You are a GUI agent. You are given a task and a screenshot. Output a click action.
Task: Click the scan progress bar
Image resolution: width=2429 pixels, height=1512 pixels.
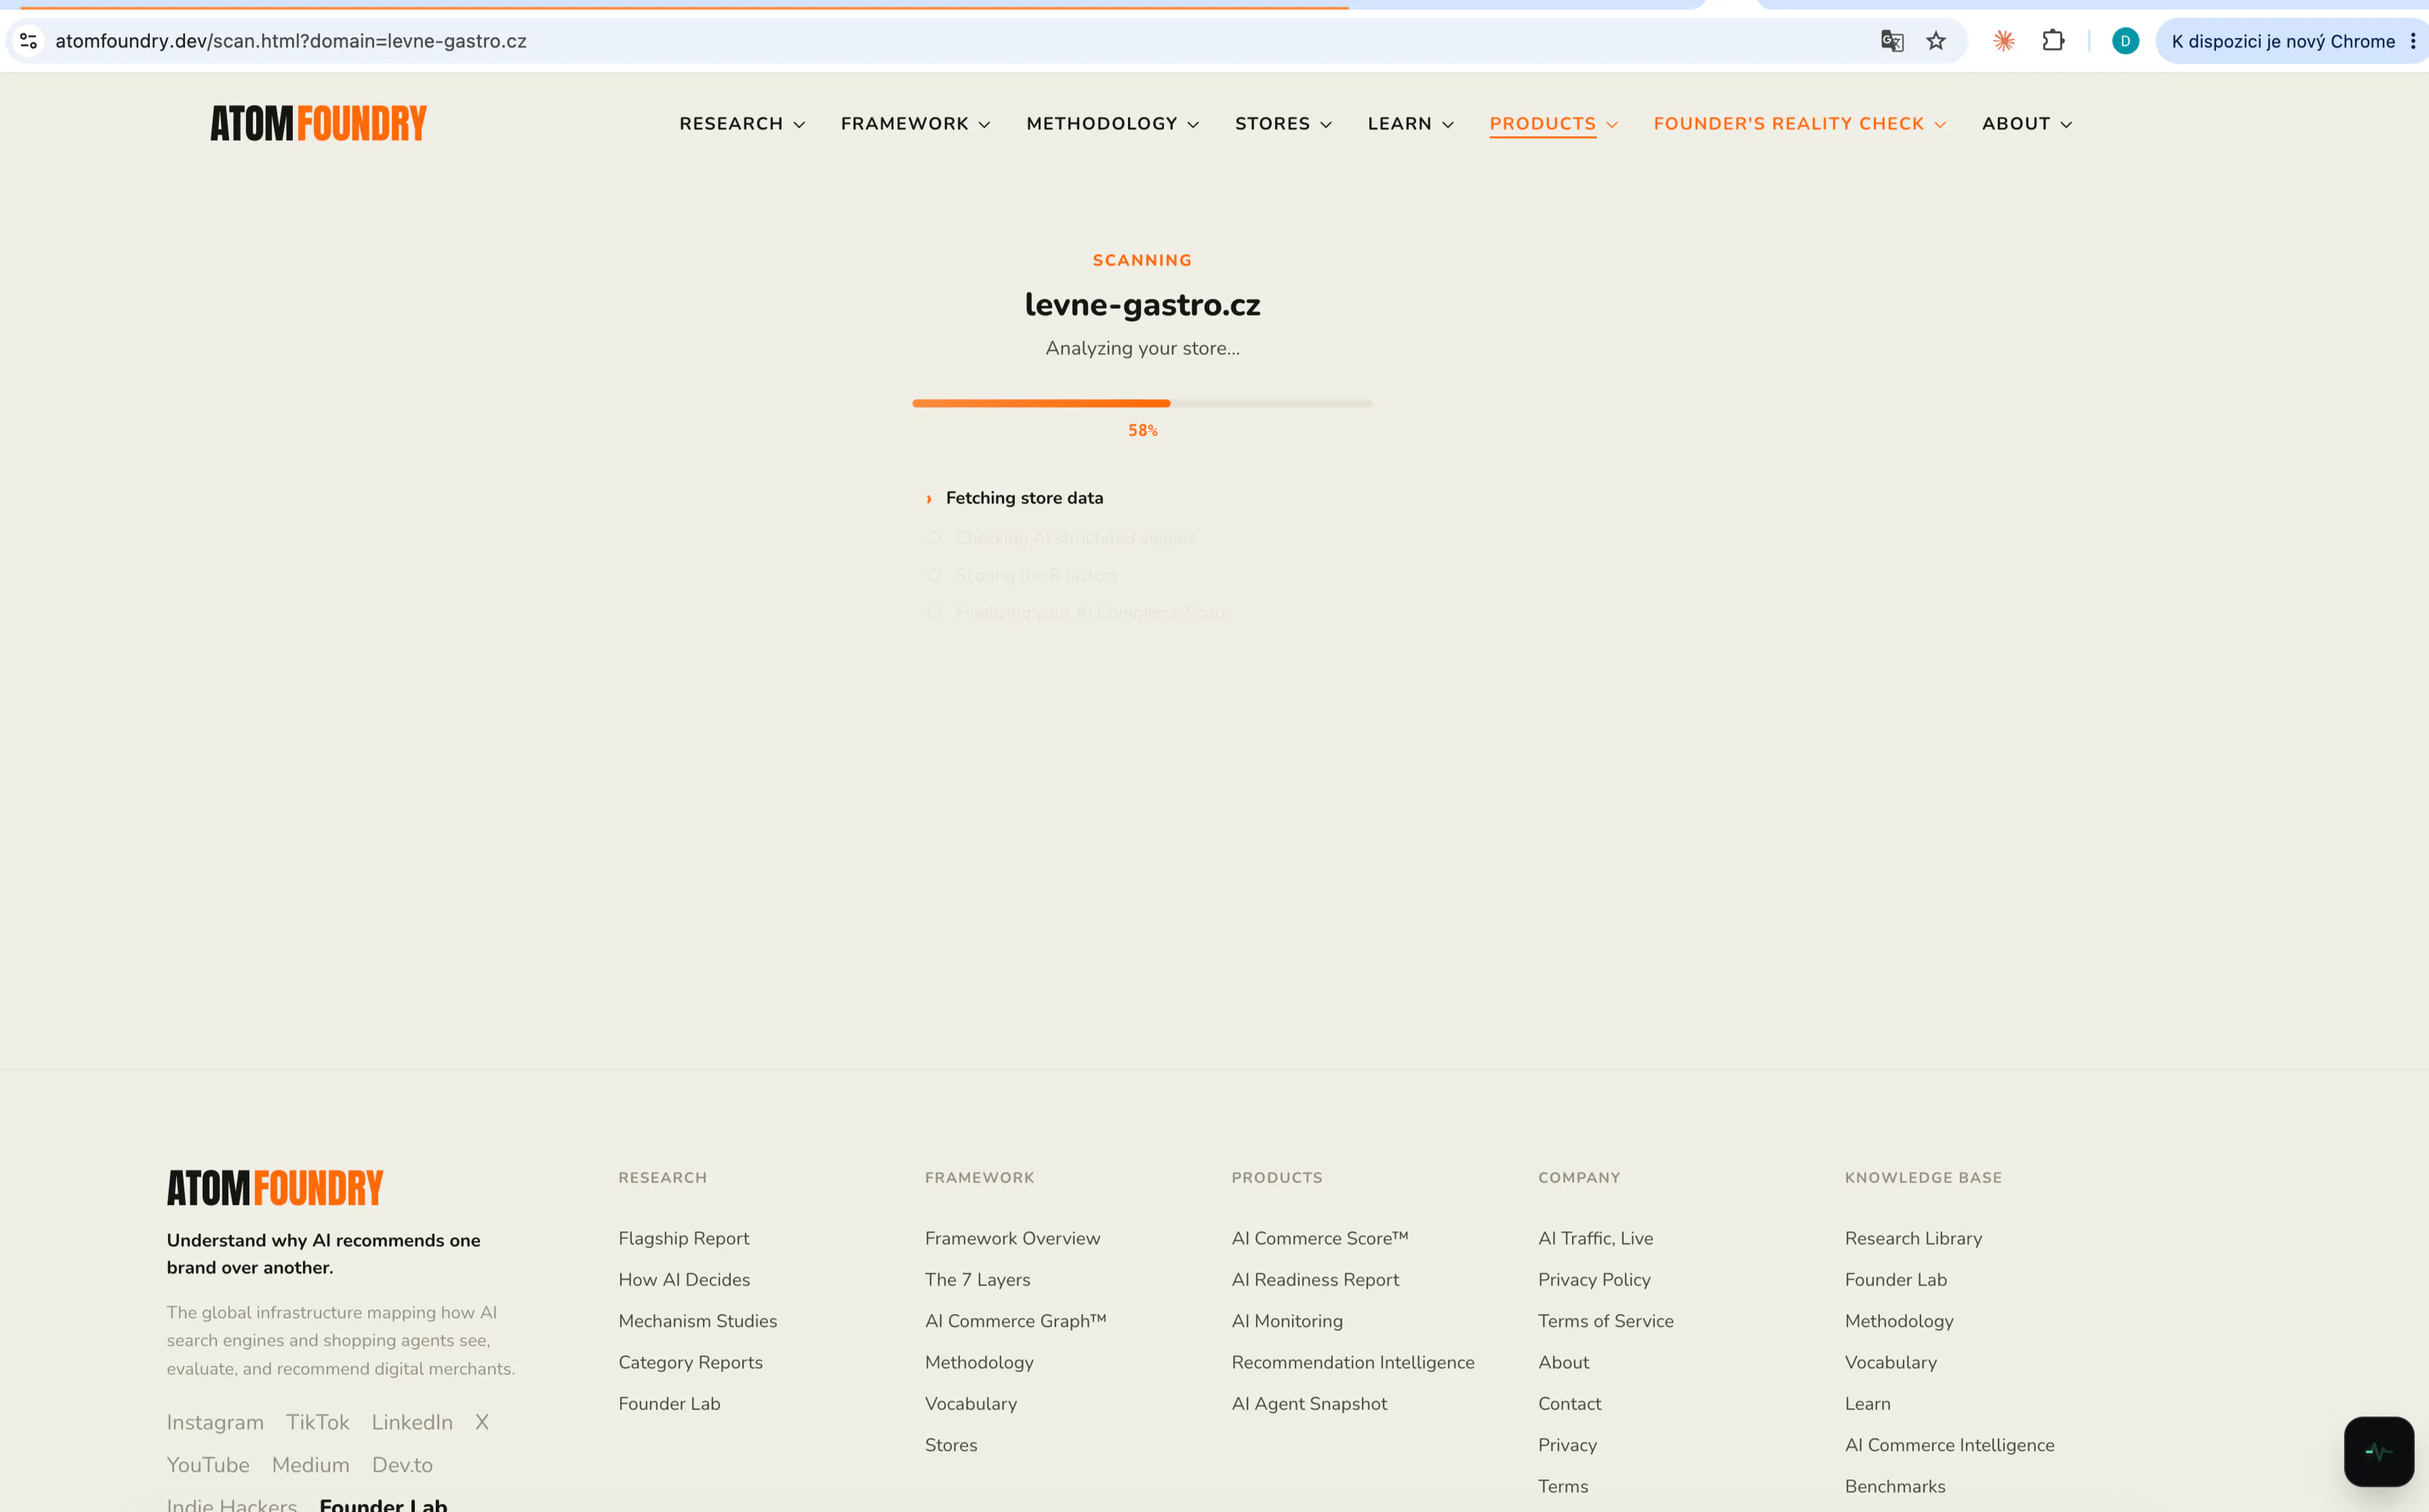(x=1142, y=403)
